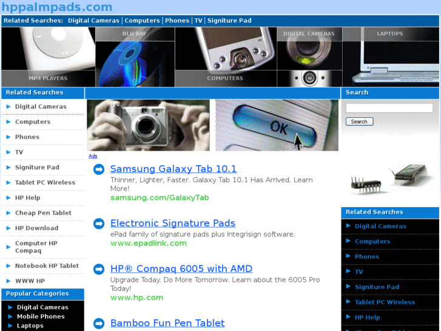Click Signiture Pad in right black panel

tap(377, 287)
